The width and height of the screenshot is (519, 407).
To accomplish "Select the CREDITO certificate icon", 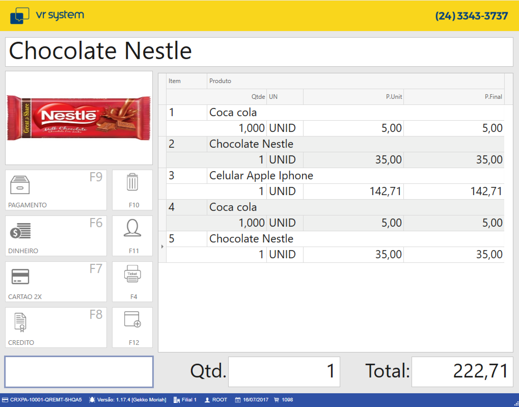I will pos(20,322).
